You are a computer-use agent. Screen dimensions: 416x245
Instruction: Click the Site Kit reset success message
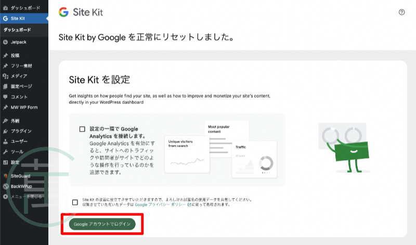pyautogui.click(x=146, y=37)
